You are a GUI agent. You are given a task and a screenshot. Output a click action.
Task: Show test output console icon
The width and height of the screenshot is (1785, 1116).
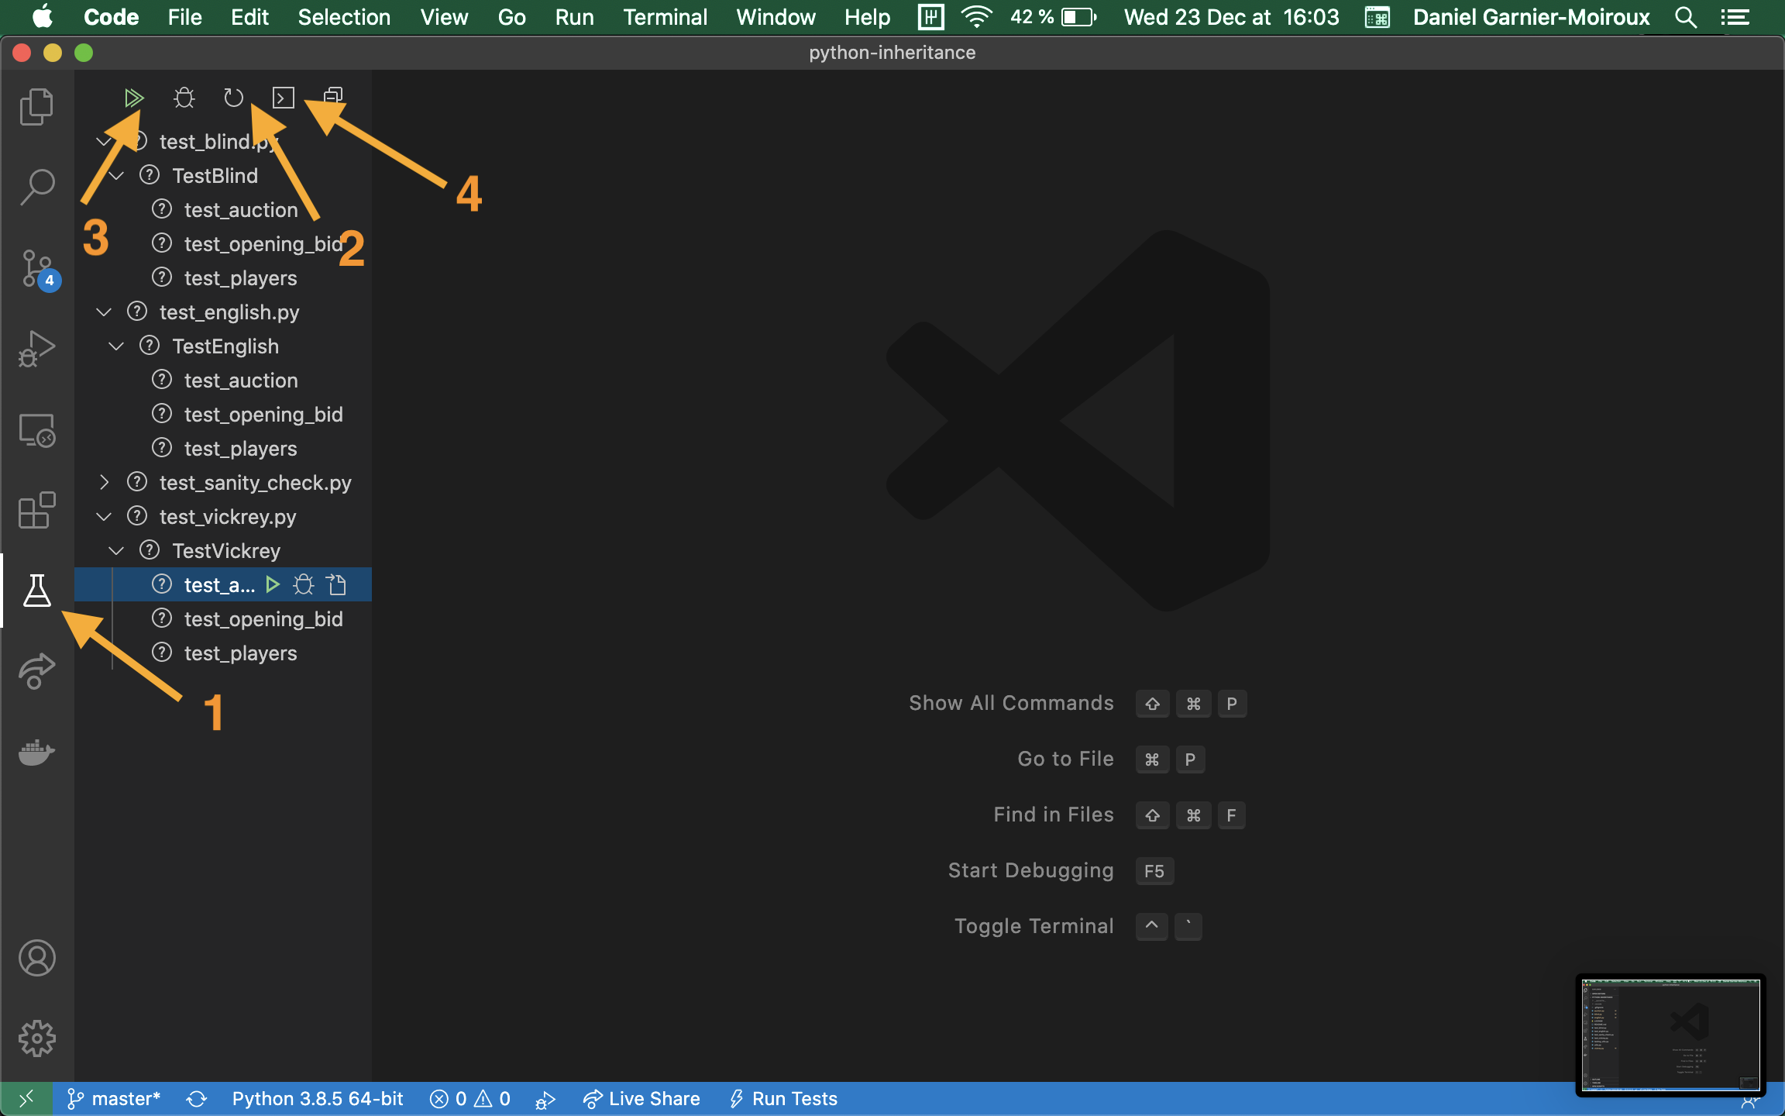[x=284, y=98]
